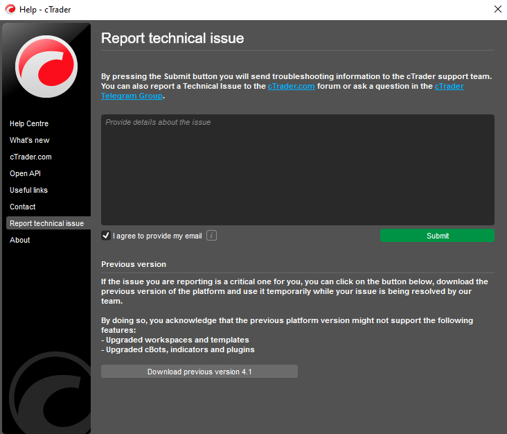The width and height of the screenshot is (507, 434).
Task: Click the cTrader title bar icon
Action: pyautogui.click(x=10, y=10)
